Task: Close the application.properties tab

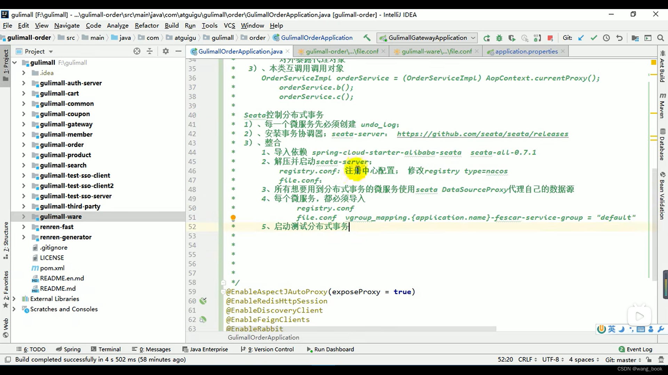Action: (563, 51)
